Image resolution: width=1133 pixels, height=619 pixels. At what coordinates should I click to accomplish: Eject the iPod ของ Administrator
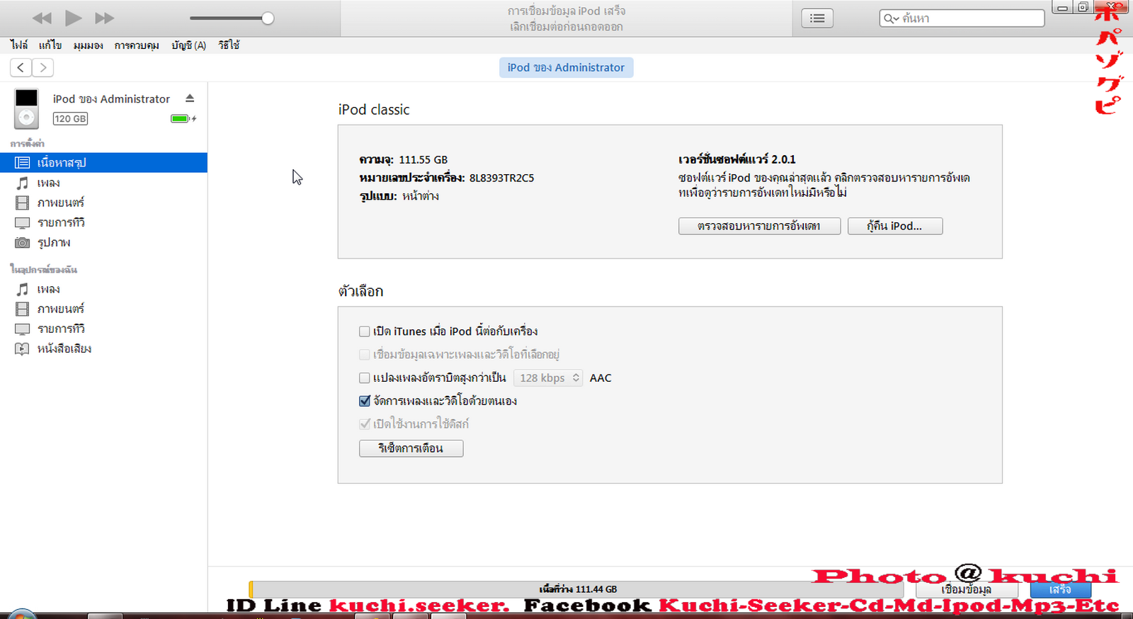point(190,98)
